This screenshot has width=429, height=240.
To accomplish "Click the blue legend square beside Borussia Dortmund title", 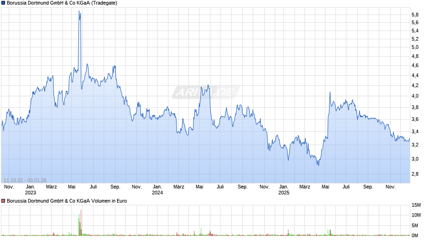I will pyautogui.click(x=3, y=3).
